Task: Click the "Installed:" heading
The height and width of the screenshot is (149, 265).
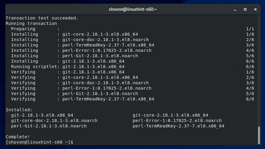Action: click(x=19, y=110)
